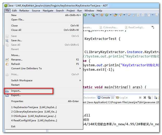Screen dimensions: 162x135
Task: Choose Export... from File menu
Action: click(44, 95)
